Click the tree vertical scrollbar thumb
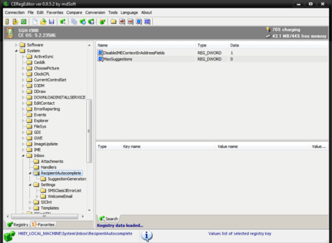The width and height of the screenshot is (332, 243). click(x=89, y=131)
